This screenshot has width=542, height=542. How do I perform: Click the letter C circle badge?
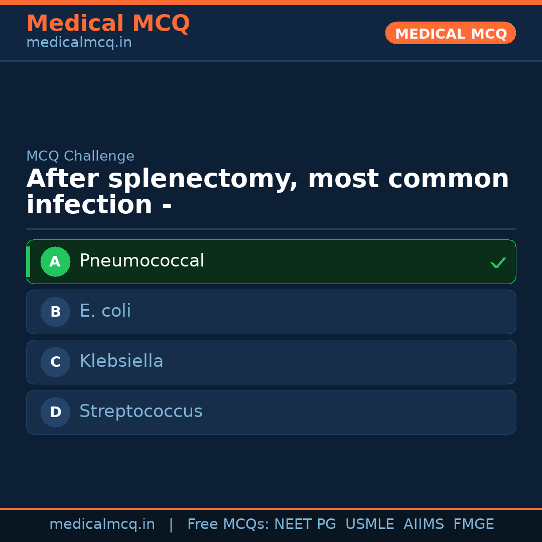pyautogui.click(x=55, y=362)
